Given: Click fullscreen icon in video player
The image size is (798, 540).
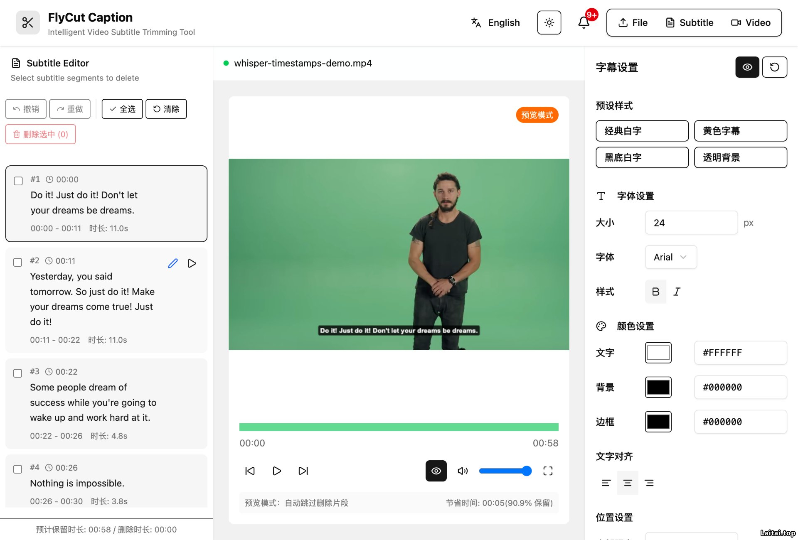Looking at the screenshot, I should pyautogui.click(x=548, y=471).
